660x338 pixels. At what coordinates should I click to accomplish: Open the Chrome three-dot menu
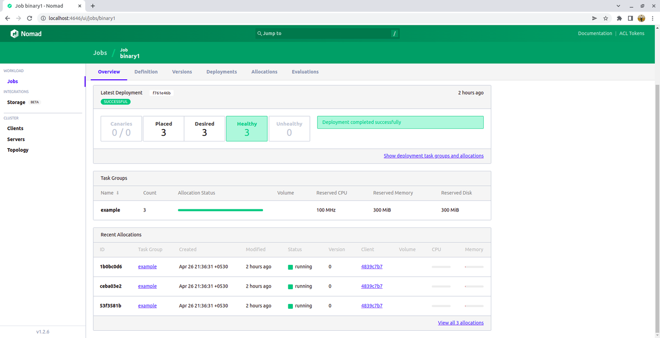653,18
